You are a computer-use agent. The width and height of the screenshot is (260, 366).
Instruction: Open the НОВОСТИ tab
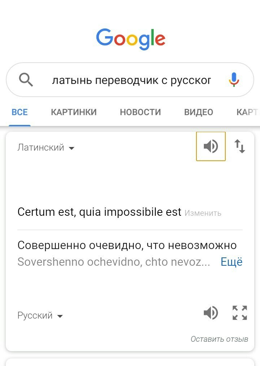[x=140, y=112]
